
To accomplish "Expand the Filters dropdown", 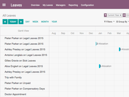I will (x=109, y=22).
